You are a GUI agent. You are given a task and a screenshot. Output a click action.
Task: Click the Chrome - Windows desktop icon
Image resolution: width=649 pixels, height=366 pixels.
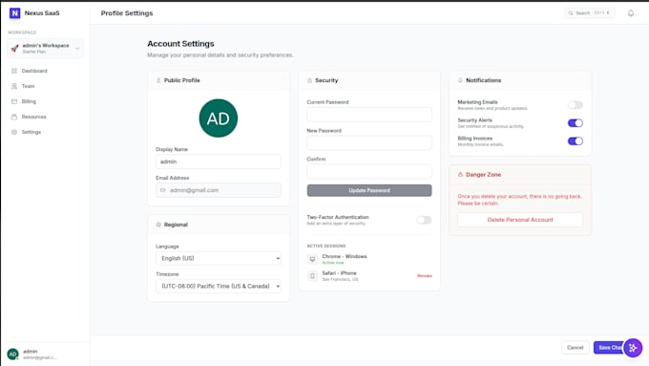312,259
